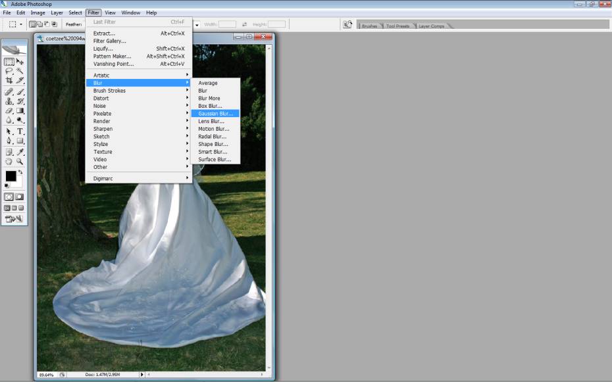Viewport: 612px width, 382px height.
Task: Select the Zoom magnifier tool
Action: pos(20,161)
